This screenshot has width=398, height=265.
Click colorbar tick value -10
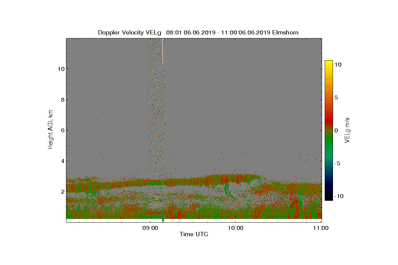click(339, 196)
